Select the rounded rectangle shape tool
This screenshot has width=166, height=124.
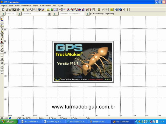point(2,56)
